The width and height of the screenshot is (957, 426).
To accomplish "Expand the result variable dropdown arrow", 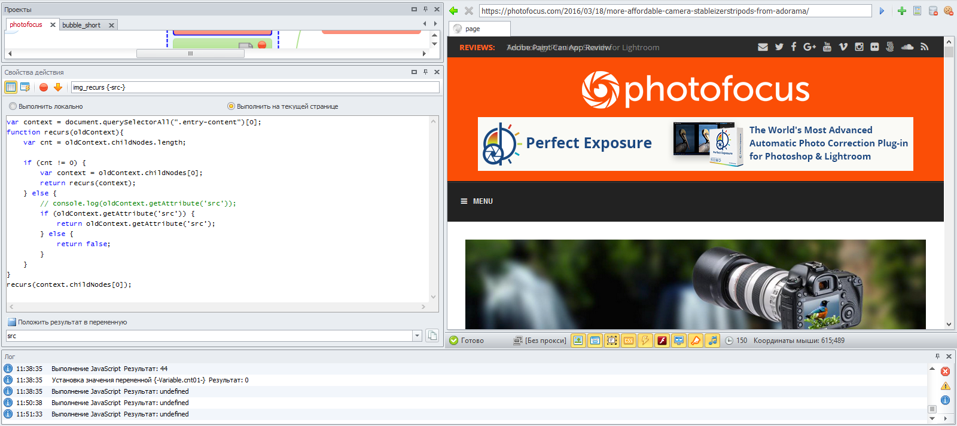I will click(x=417, y=336).
